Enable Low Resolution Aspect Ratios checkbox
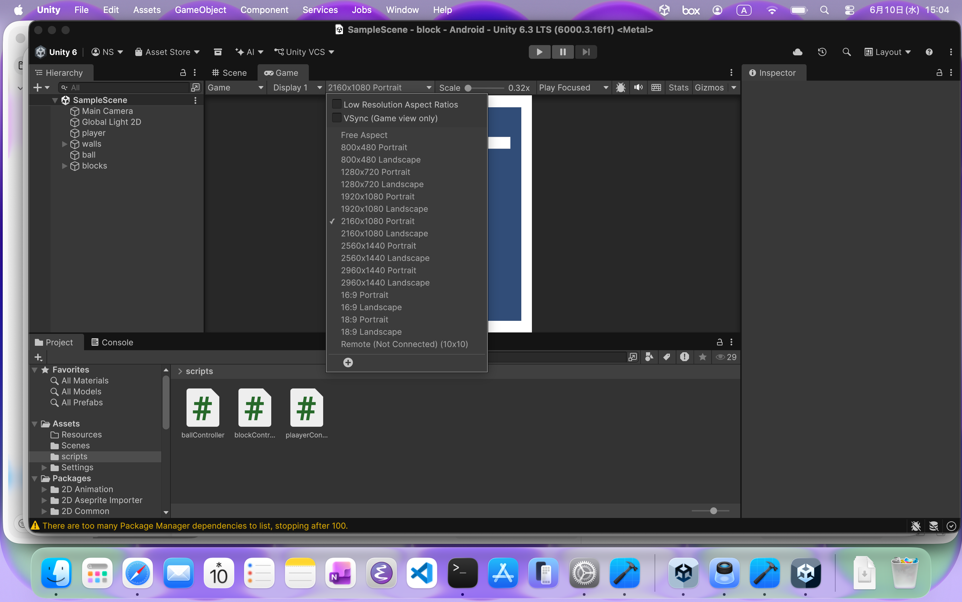Screen dimensions: 962x602 point(337,104)
